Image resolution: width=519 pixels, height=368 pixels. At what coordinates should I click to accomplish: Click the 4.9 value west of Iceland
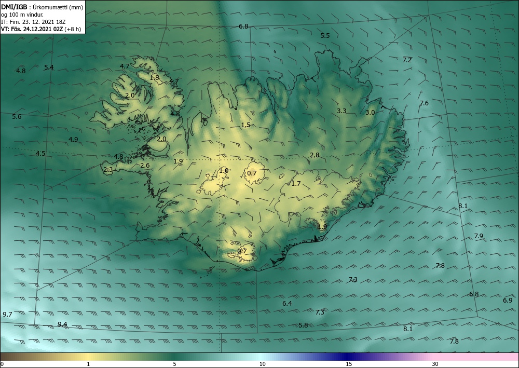73,139
